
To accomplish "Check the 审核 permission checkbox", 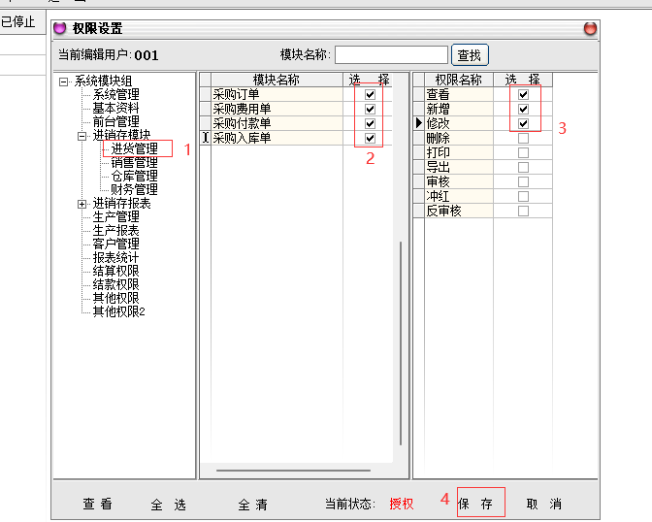I will click(x=523, y=181).
